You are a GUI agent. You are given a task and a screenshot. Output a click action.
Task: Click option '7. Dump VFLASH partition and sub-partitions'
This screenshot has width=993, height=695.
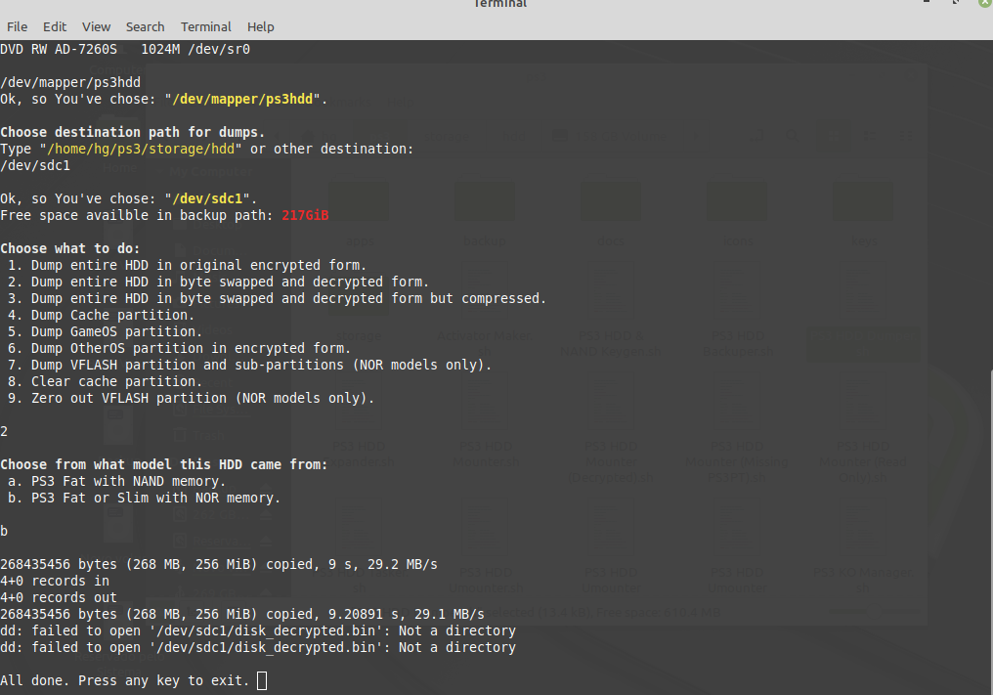(249, 365)
